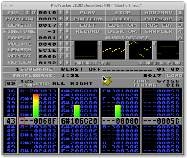Click current row 43 channel 1 note cell
Viewport: 187px width, 158px height.
click(x=22, y=121)
